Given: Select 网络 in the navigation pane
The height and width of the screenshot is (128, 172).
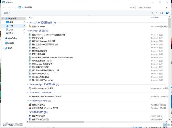Looking at the screenshot, I should (x=10, y=48).
